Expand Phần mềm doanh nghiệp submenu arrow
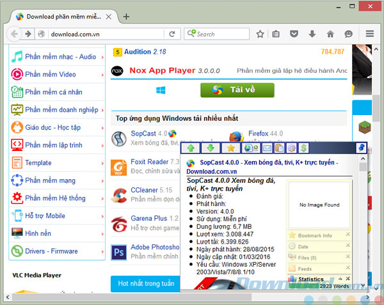Image resolution: width=384 pixels, height=305 pixels. (x=102, y=111)
